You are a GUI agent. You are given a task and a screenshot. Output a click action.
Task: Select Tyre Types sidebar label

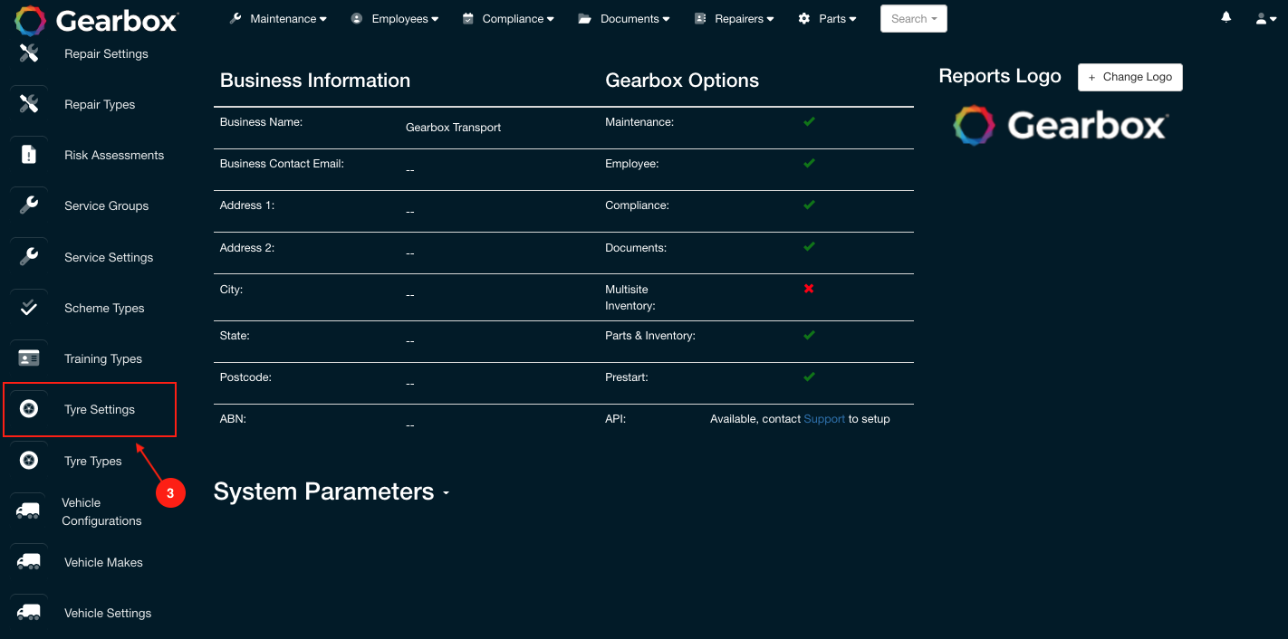coord(92,461)
